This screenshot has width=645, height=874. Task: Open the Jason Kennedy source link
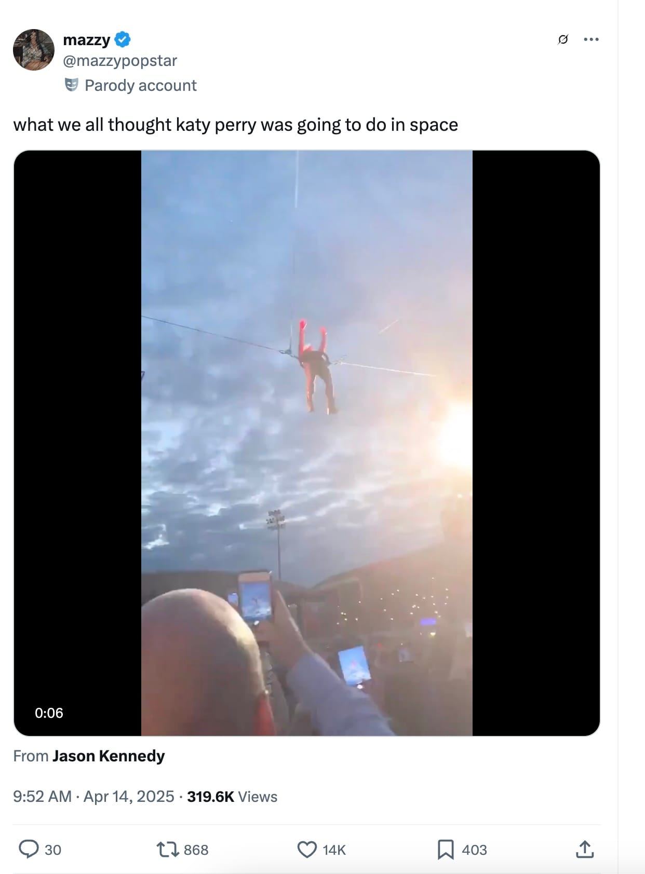click(x=109, y=756)
